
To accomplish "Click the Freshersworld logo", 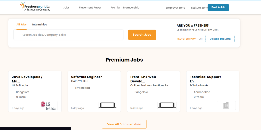I will pos(35,7).
